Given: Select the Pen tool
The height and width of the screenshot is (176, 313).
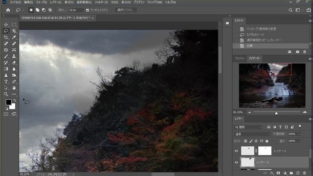Looking at the screenshot, I should pos(14,82).
